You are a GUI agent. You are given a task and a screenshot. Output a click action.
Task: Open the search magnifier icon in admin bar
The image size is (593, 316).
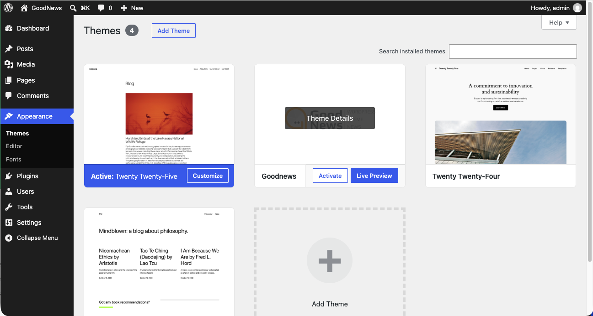73,8
